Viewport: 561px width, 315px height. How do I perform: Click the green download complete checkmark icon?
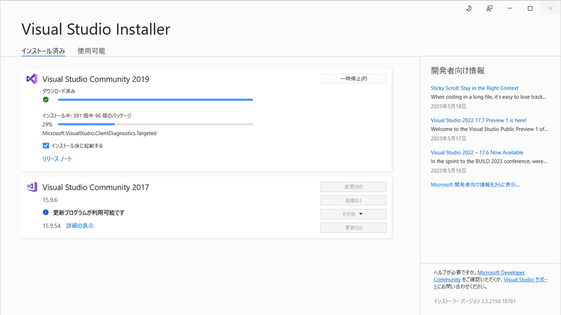coord(46,100)
